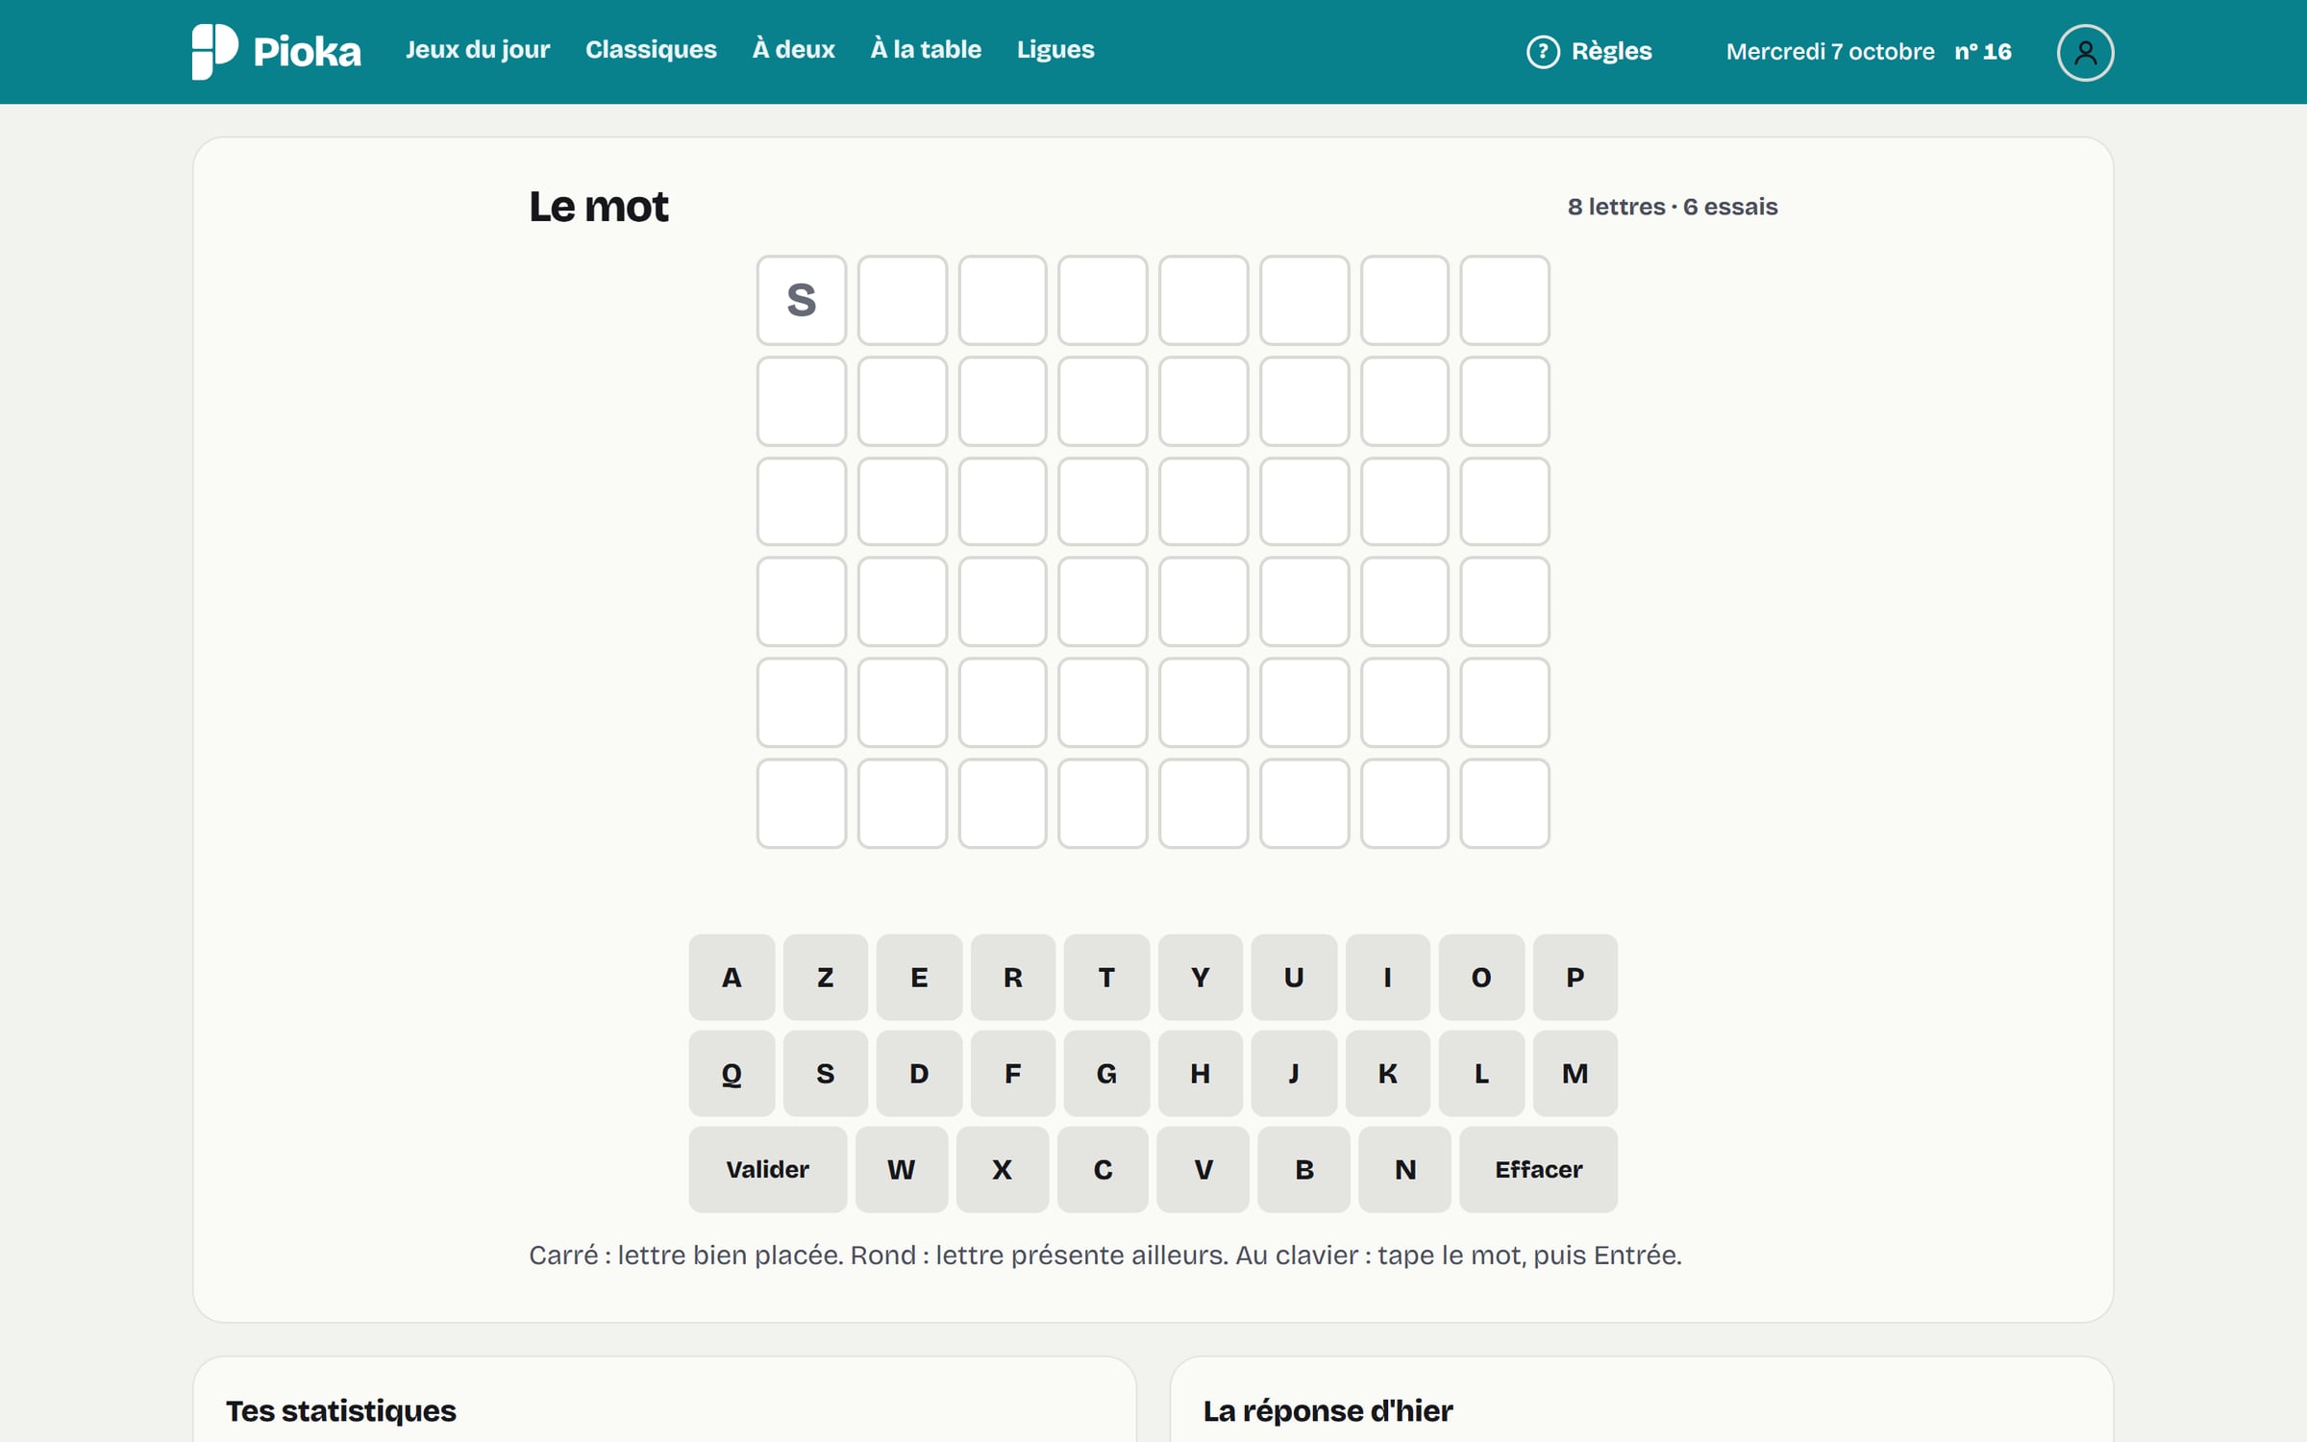Open the user account profile icon
The width and height of the screenshot is (2307, 1442).
(2085, 52)
